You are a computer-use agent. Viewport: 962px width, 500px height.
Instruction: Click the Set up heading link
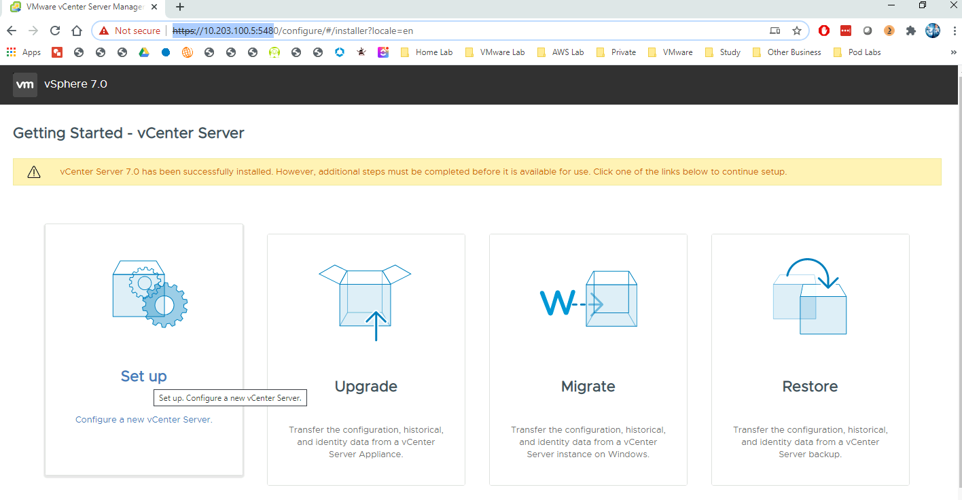143,376
